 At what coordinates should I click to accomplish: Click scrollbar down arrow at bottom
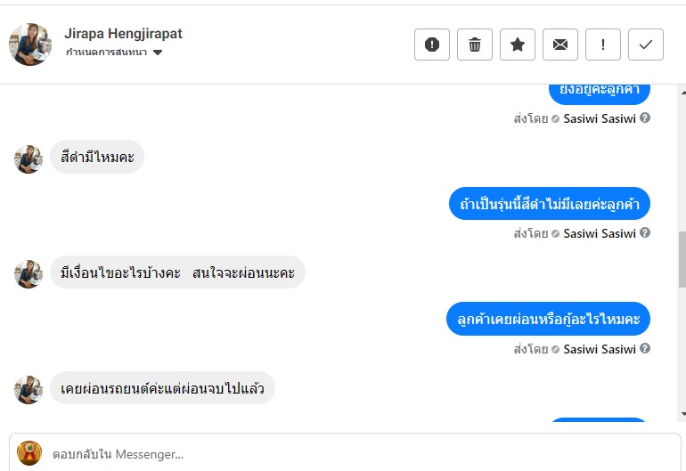tap(682, 414)
